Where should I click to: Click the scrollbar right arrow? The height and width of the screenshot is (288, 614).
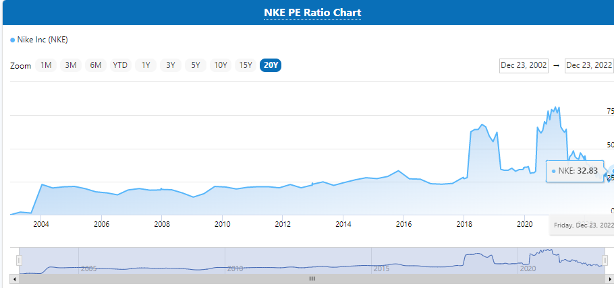pos(609,279)
